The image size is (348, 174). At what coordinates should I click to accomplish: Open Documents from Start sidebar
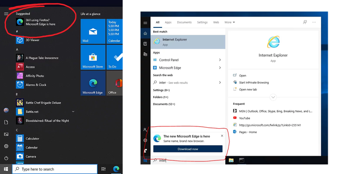click(x=6, y=122)
